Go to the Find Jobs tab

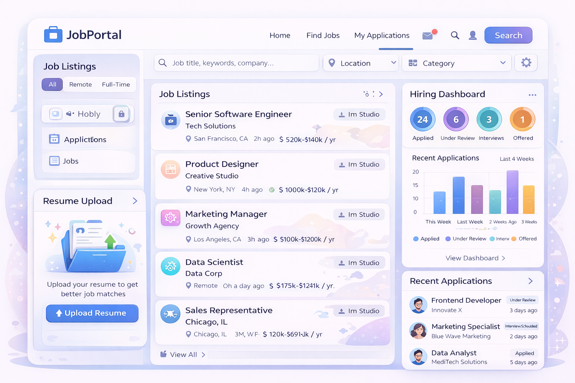(323, 36)
